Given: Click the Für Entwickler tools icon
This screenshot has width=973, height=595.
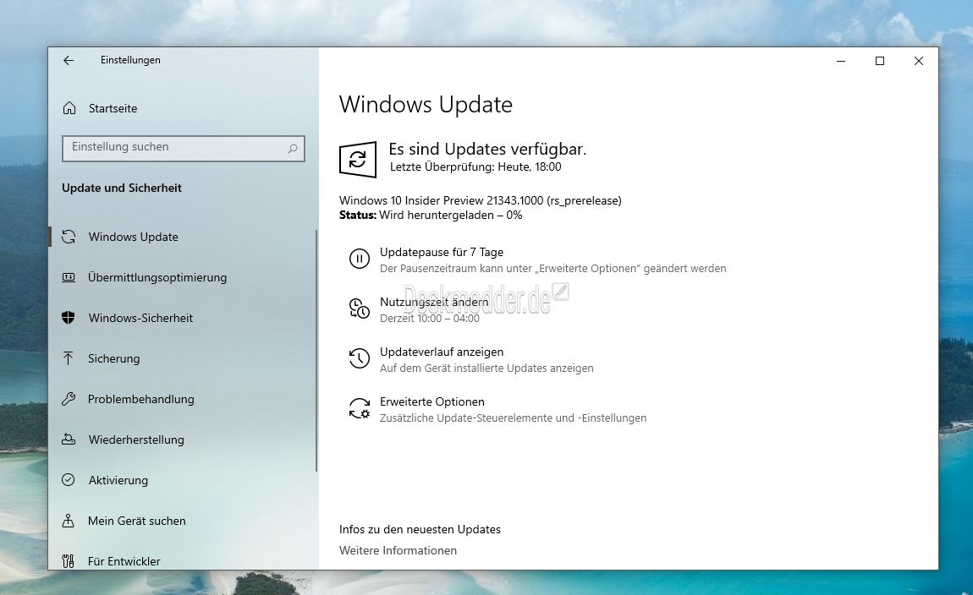Looking at the screenshot, I should (69, 561).
